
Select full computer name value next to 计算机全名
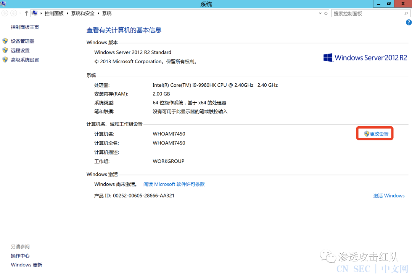169,143
